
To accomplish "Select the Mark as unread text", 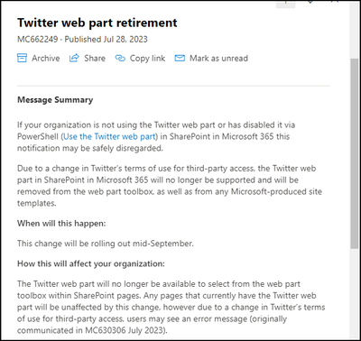I will click(218, 59).
